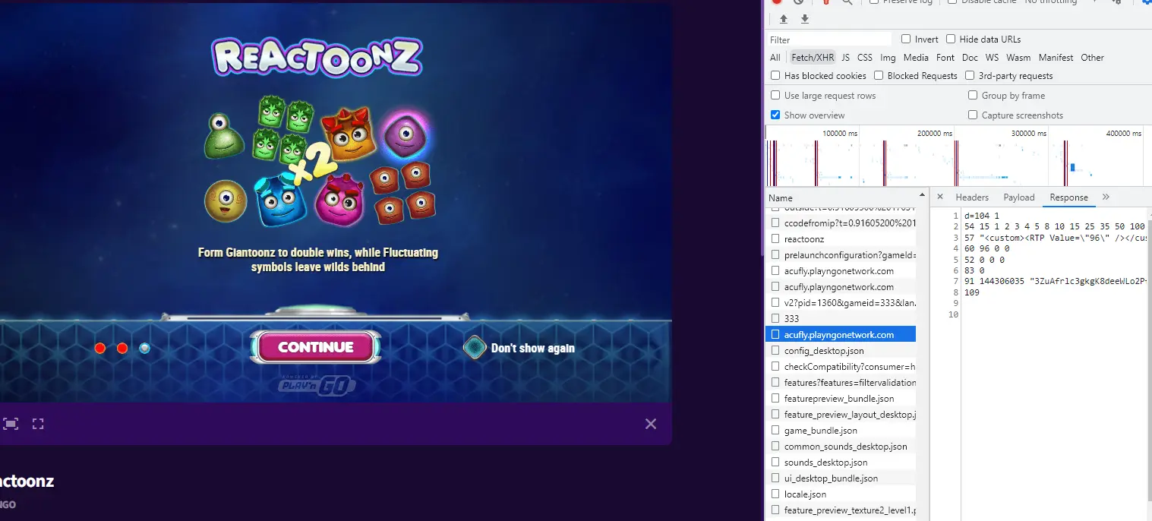Close the request details pane X
The width and height of the screenshot is (1152, 521).
[939, 197]
